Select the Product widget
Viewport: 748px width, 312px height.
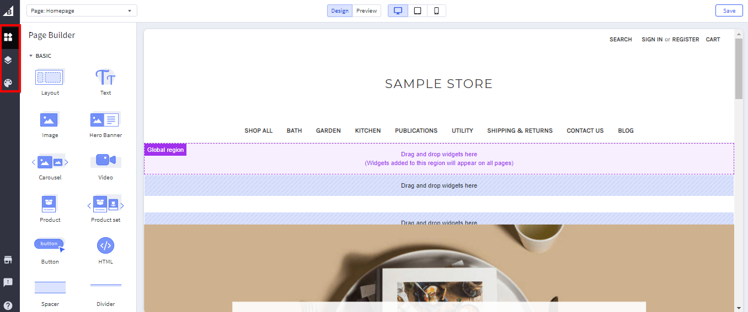[50, 209]
